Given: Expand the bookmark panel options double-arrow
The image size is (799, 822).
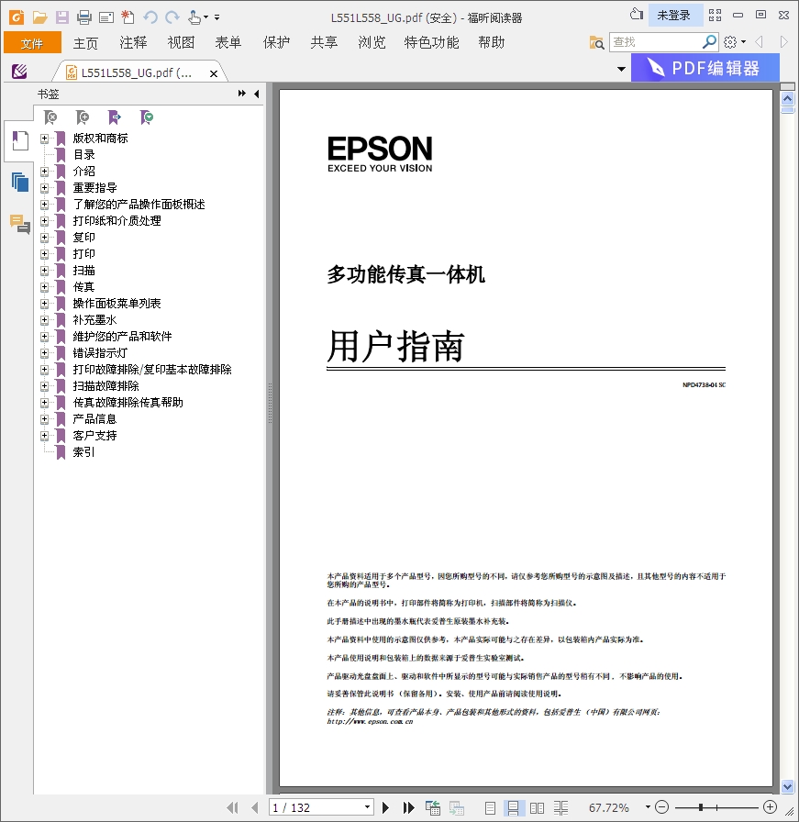Looking at the screenshot, I should (241, 94).
